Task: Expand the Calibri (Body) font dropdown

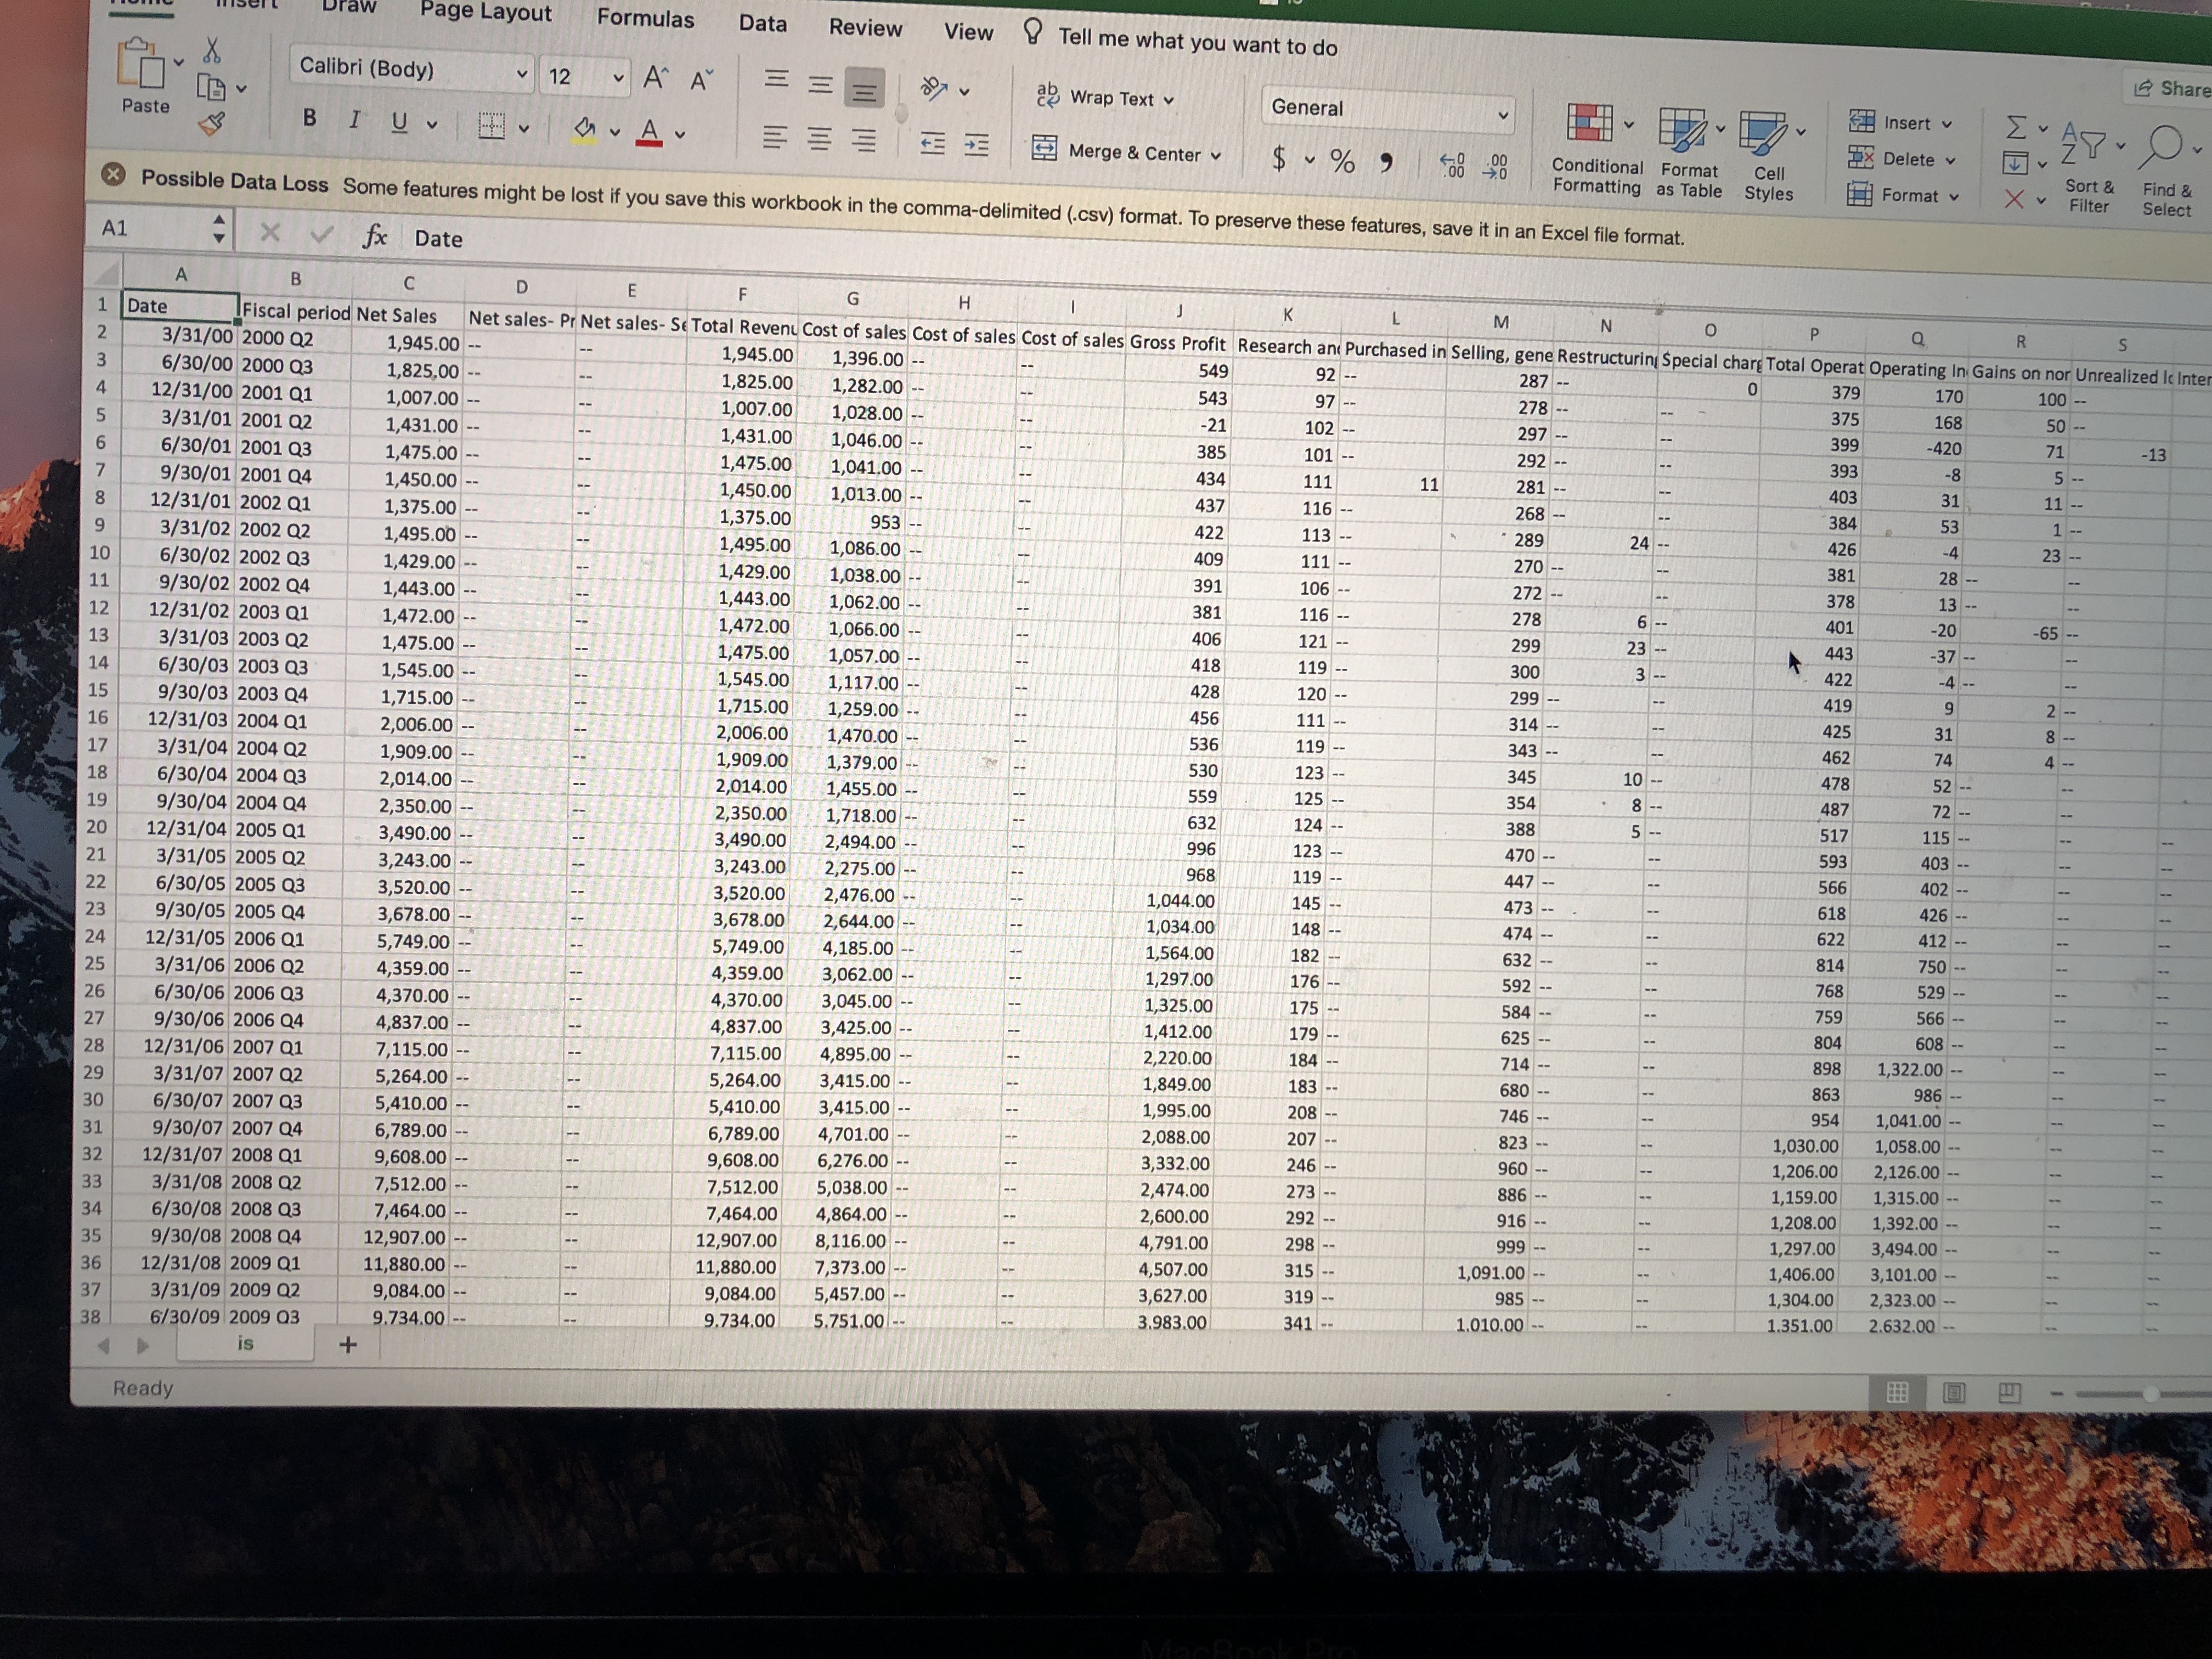Action: (x=521, y=74)
